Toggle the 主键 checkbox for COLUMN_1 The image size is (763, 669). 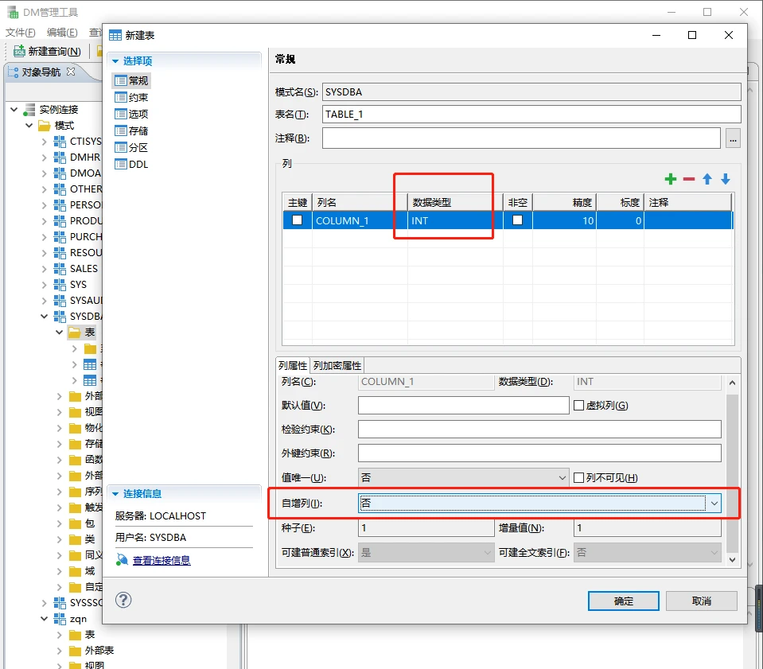(297, 220)
